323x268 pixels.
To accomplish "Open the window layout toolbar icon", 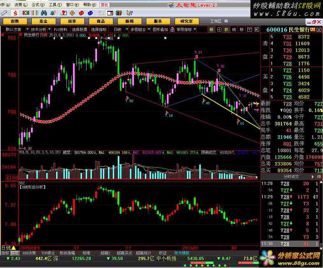I will pyautogui.click(x=110, y=13).
